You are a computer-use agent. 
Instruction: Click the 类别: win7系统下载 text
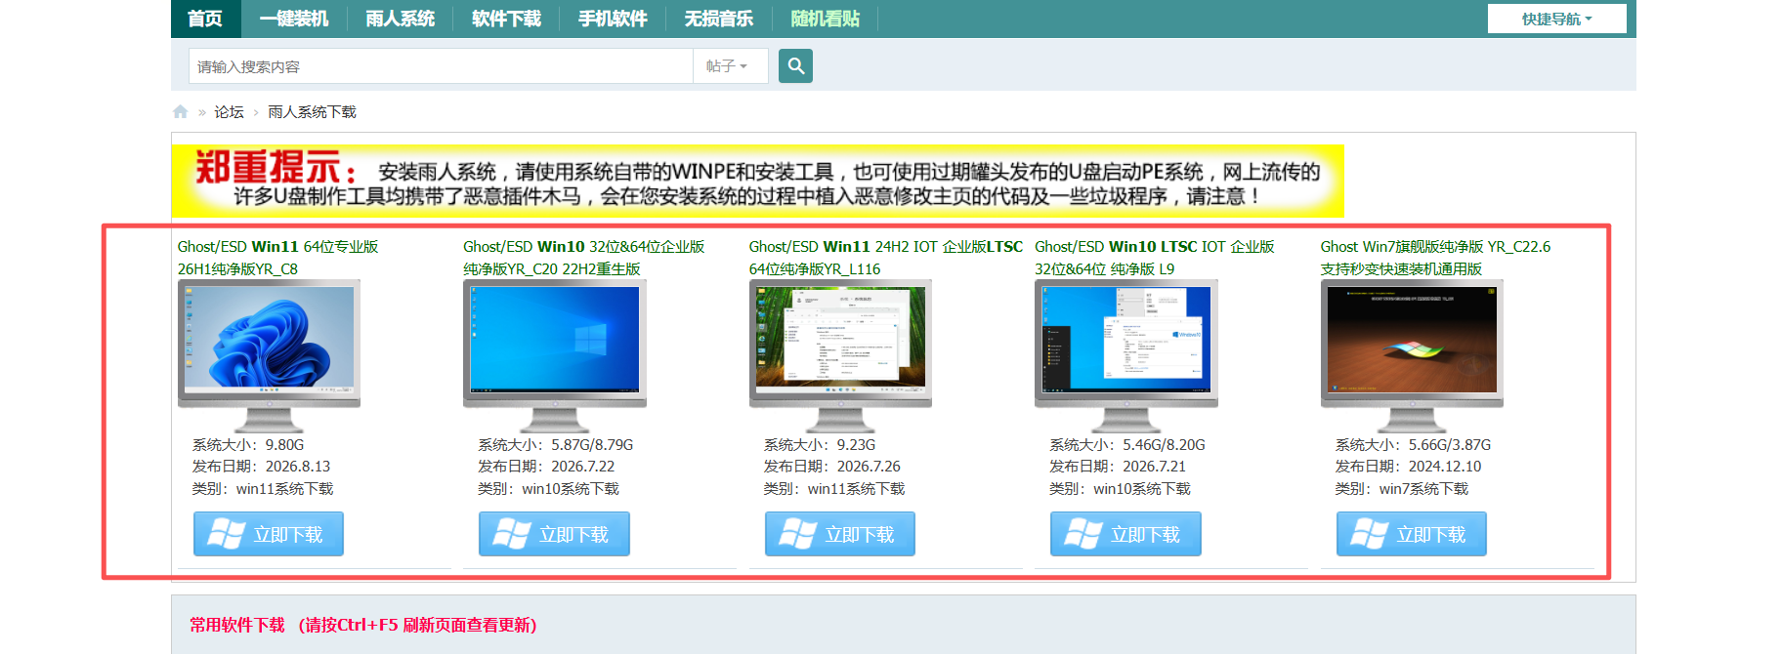click(1402, 489)
